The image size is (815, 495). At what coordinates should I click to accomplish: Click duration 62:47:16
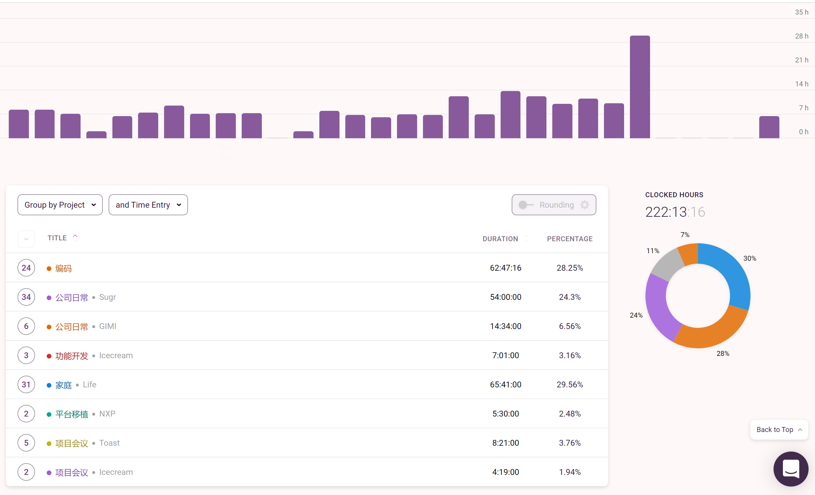coord(505,268)
